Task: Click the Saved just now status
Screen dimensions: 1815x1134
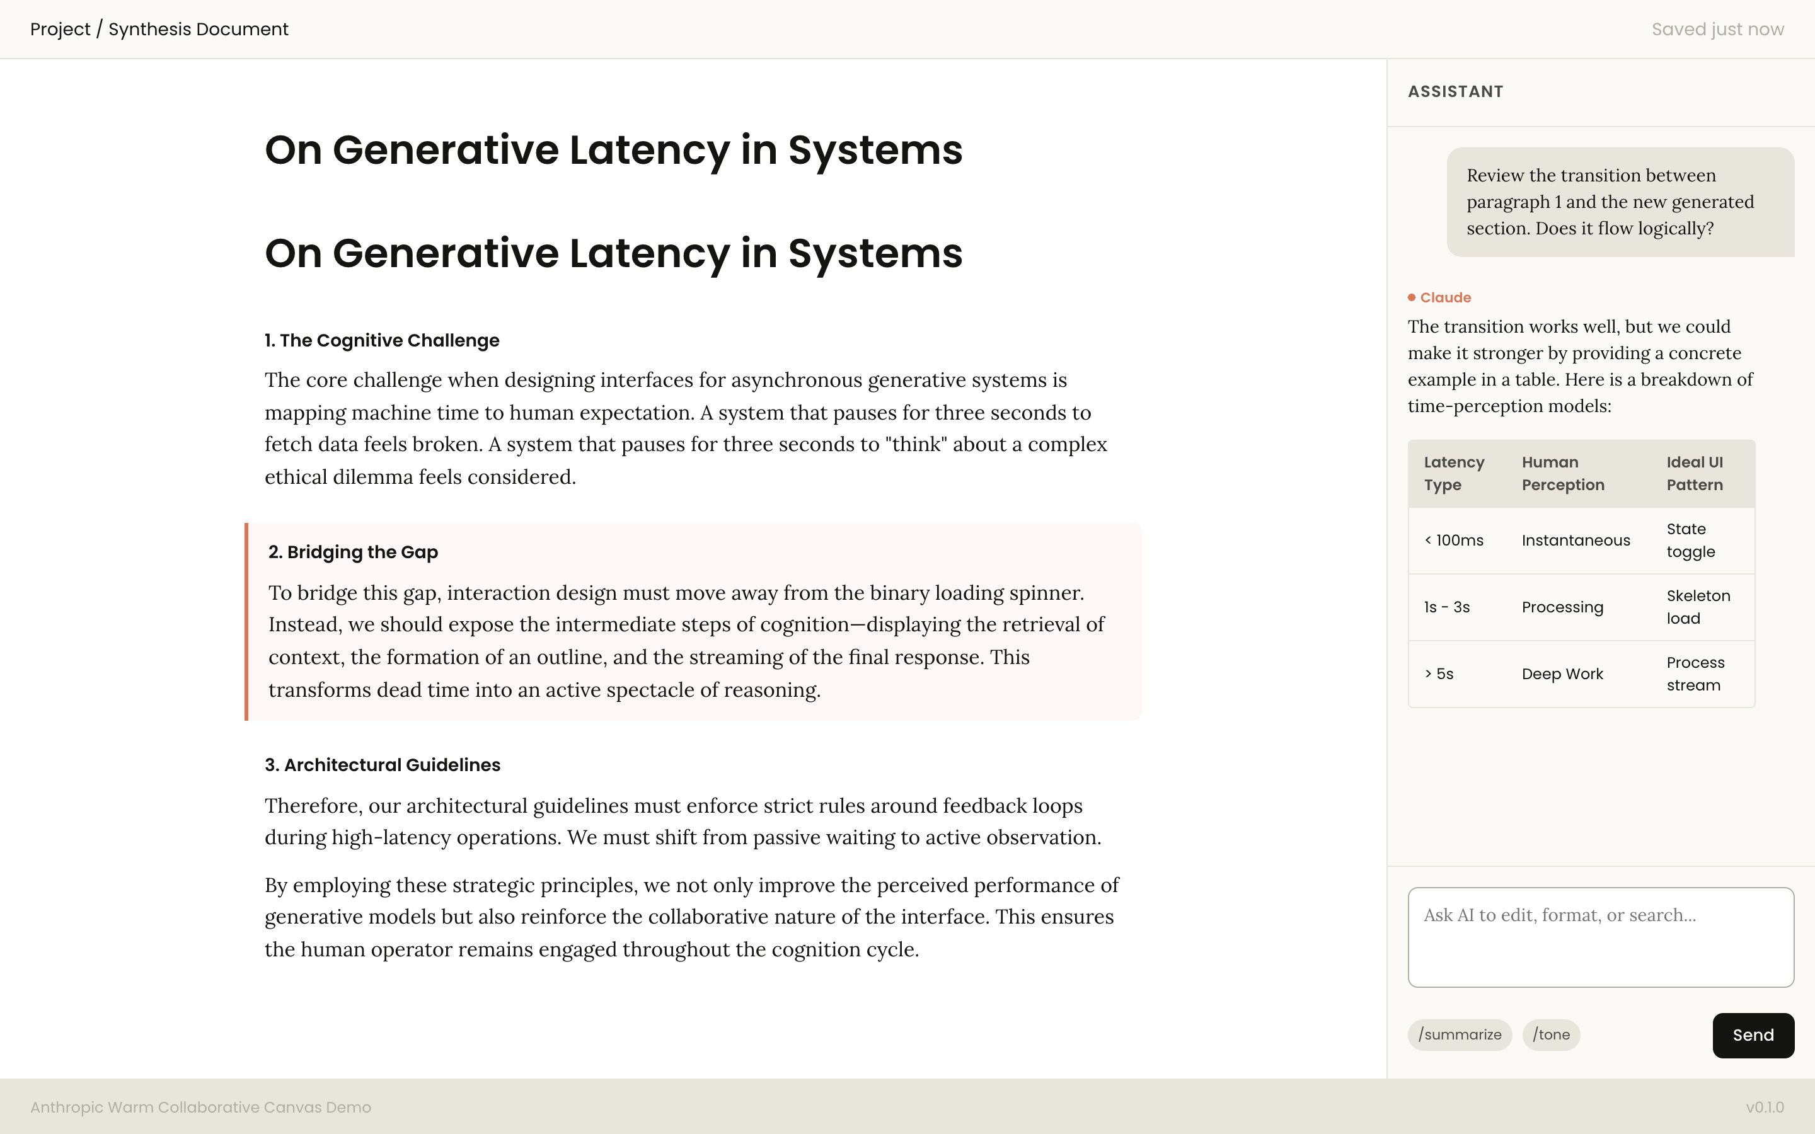Action: [1717, 29]
